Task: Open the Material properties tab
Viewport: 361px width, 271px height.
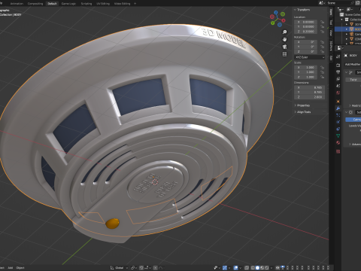Action: pyautogui.click(x=338, y=143)
